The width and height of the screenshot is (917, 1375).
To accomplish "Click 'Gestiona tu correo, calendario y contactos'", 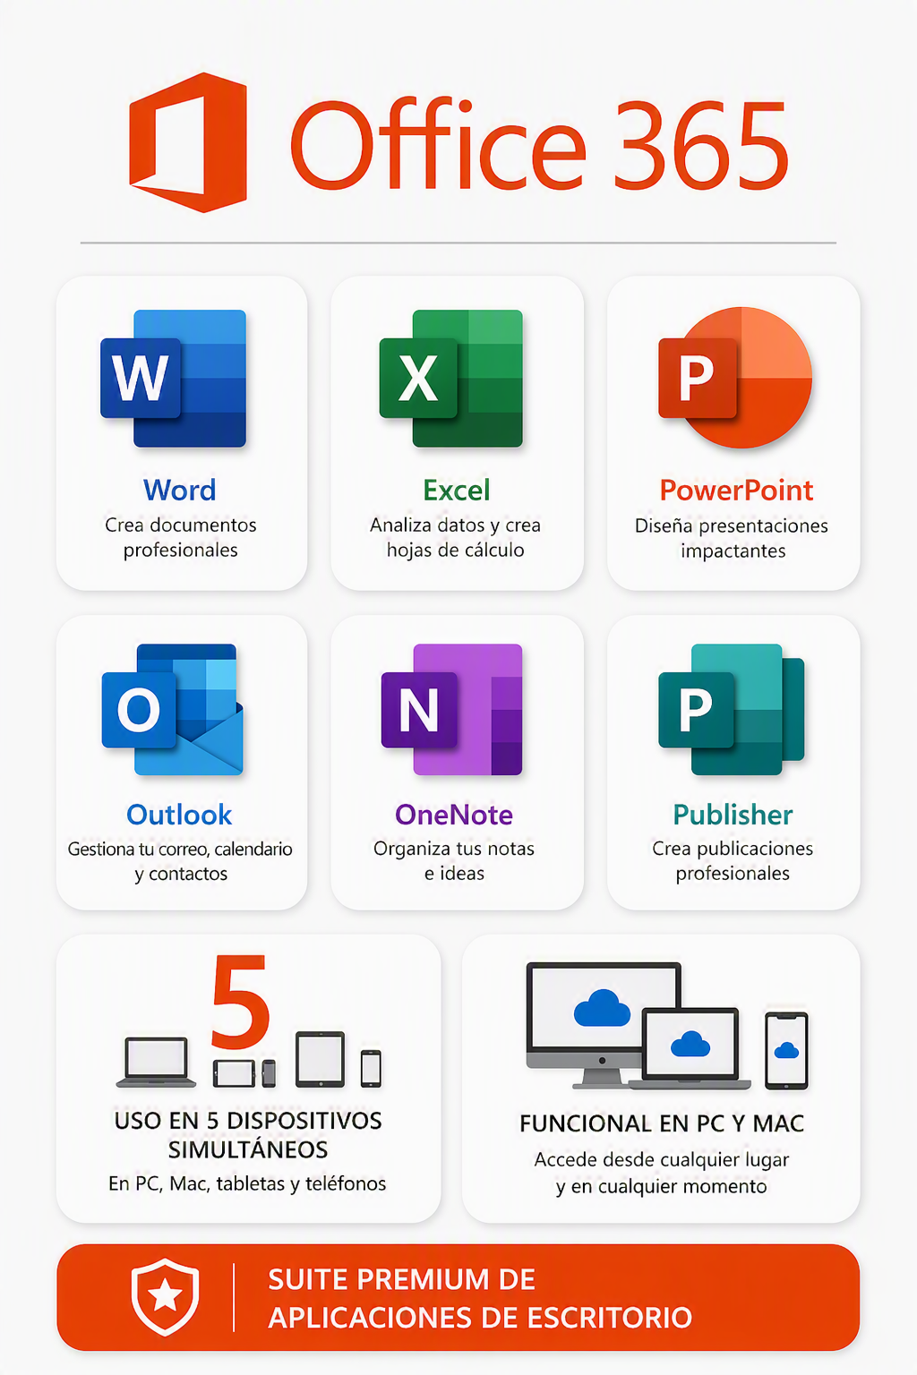I will coord(180,861).
